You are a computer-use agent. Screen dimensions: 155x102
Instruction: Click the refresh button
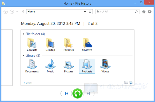pos(90,12)
